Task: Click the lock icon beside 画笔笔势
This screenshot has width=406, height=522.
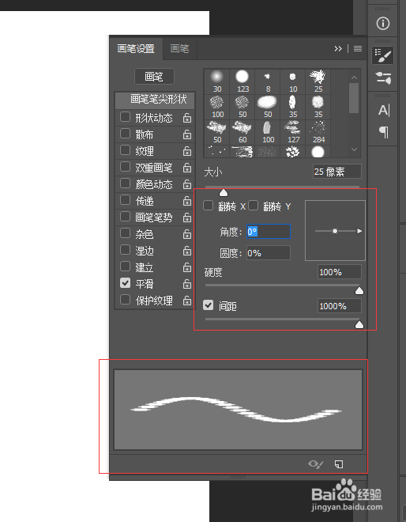Action: point(187,217)
